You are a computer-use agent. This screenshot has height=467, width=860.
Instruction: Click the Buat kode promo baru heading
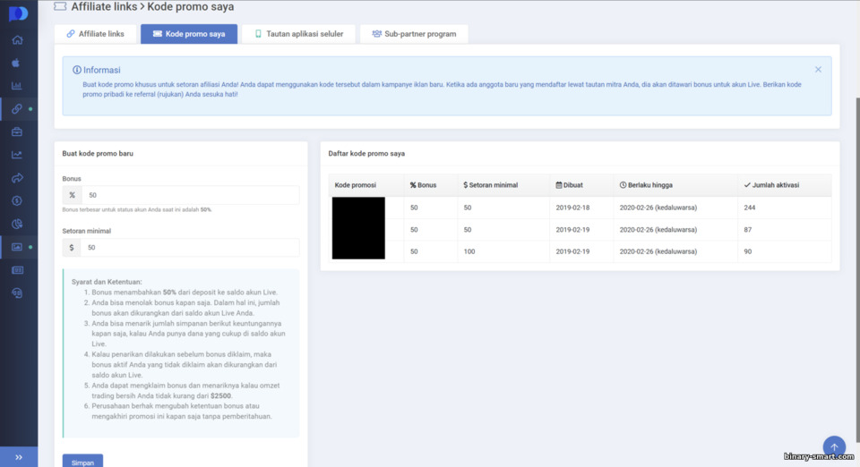(x=98, y=153)
